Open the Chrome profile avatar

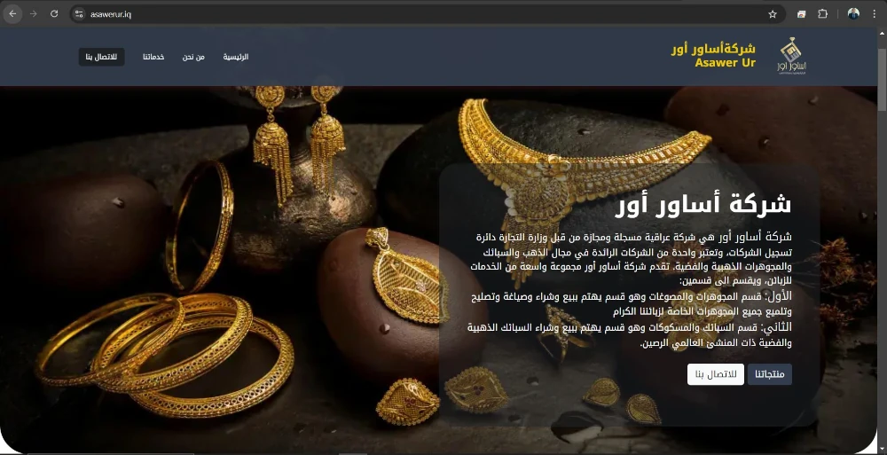pyautogui.click(x=853, y=14)
